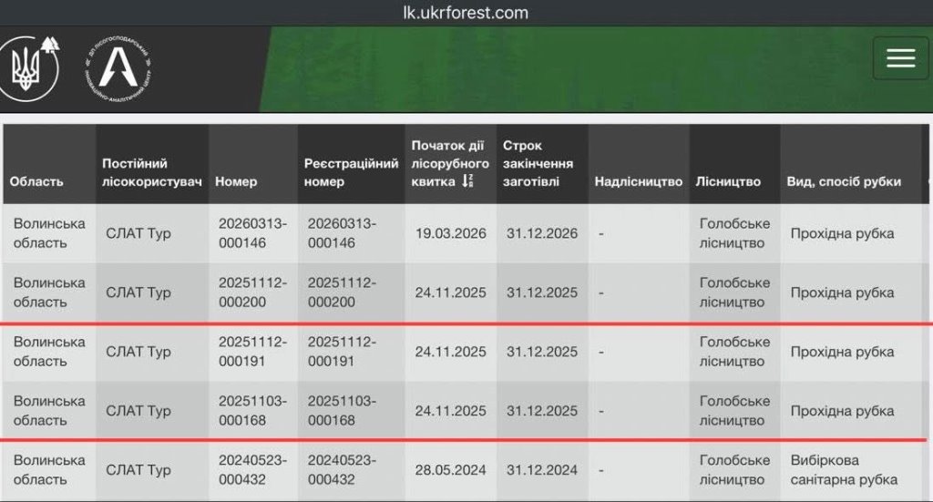
Task: Click the Реєстраційний номер column header
Action: pos(351,172)
